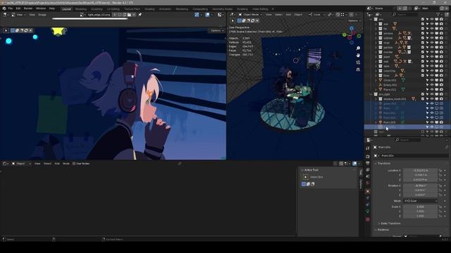Open the Add menu in 3D viewport header

(x=288, y=14)
